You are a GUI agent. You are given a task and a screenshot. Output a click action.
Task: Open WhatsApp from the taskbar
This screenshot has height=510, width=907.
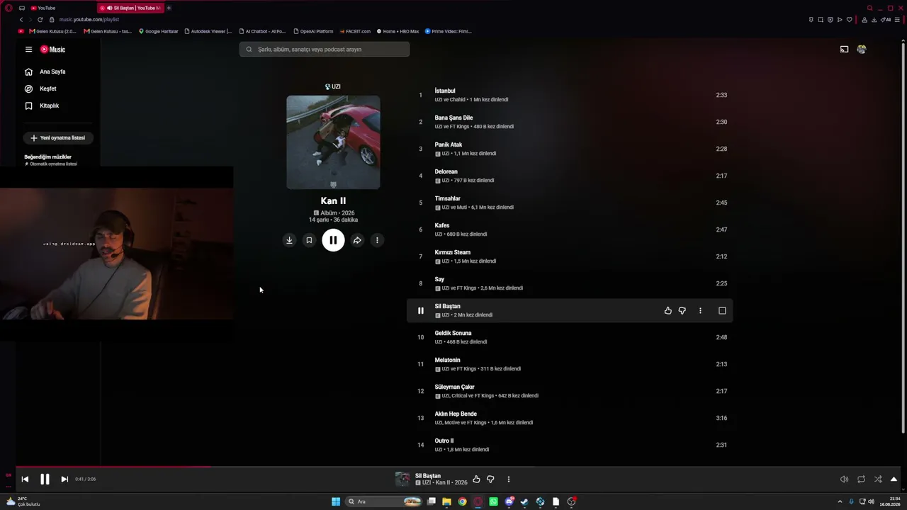493,501
